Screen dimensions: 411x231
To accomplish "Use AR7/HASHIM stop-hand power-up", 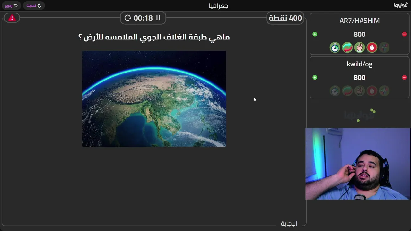I will (x=372, y=47).
